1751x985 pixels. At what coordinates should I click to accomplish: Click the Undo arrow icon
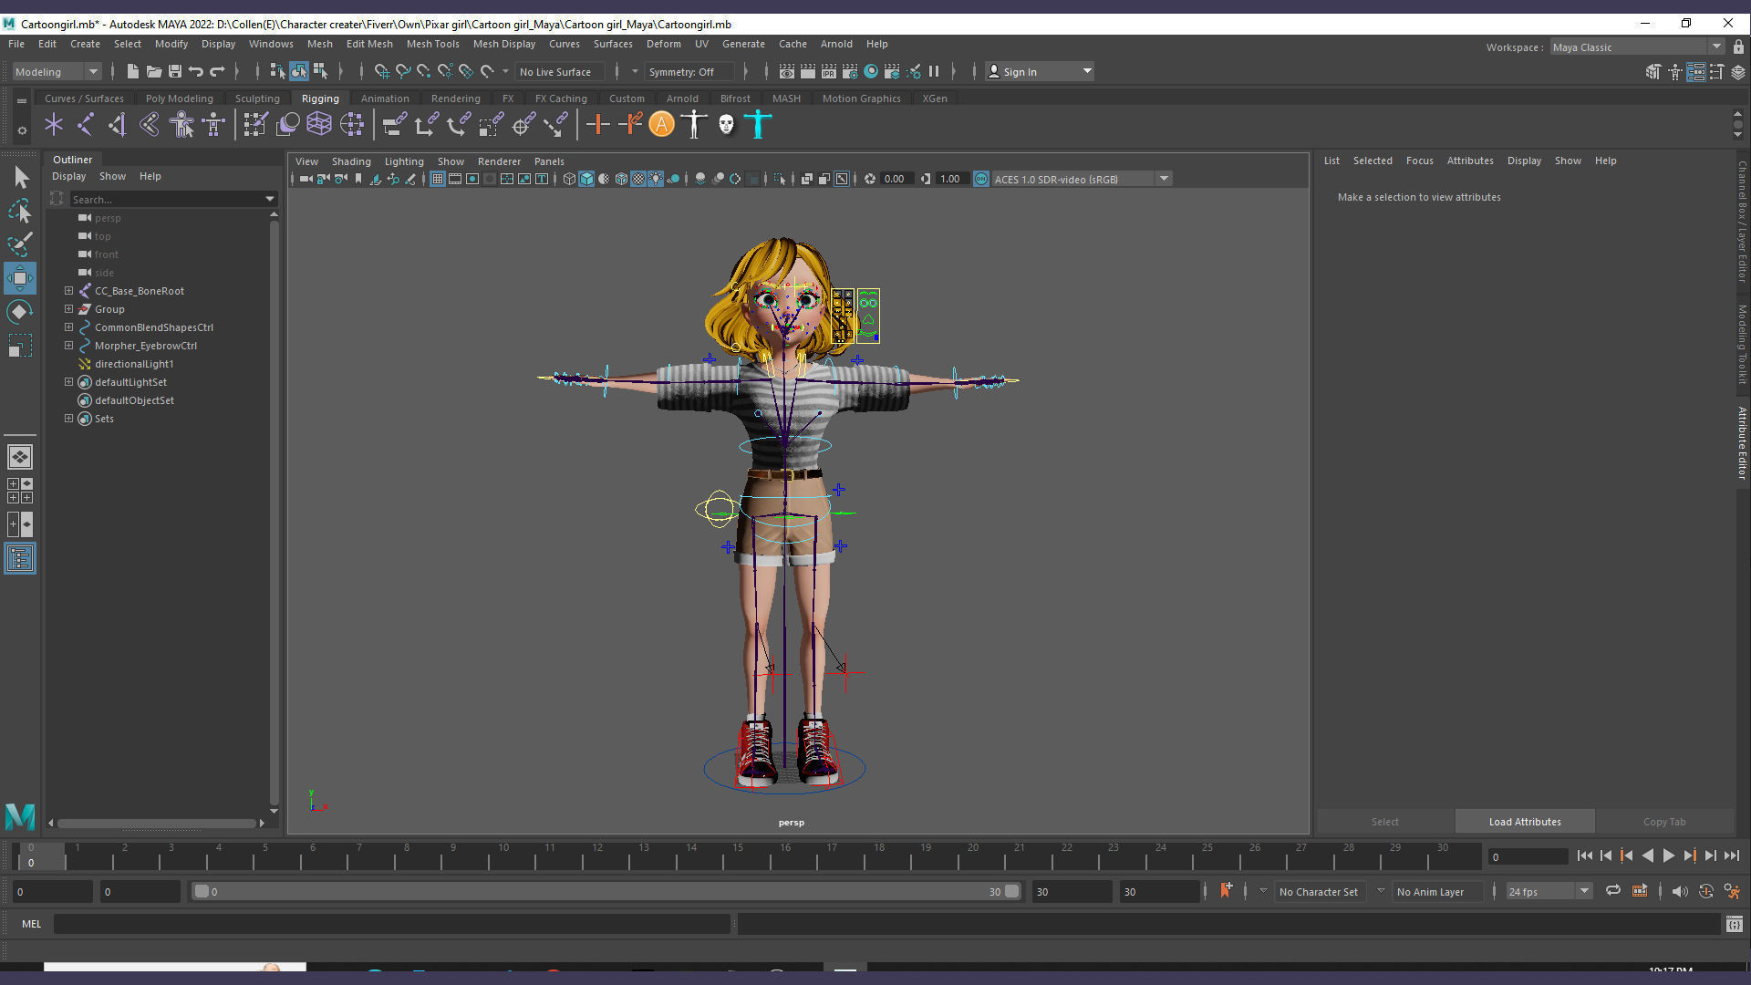coord(195,71)
